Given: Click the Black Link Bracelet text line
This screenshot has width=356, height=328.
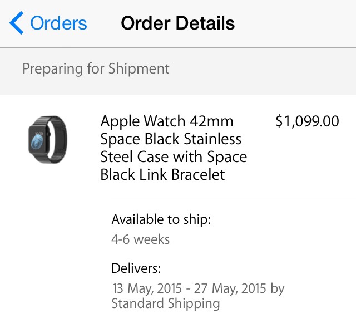Looking at the screenshot, I should pos(162,175).
